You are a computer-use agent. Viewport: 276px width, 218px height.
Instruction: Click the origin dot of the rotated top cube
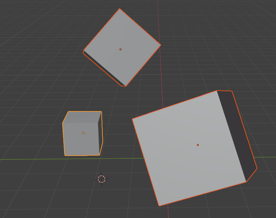121,49
